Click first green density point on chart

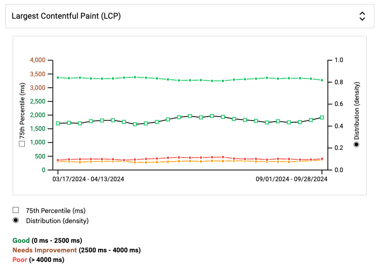tap(58, 78)
